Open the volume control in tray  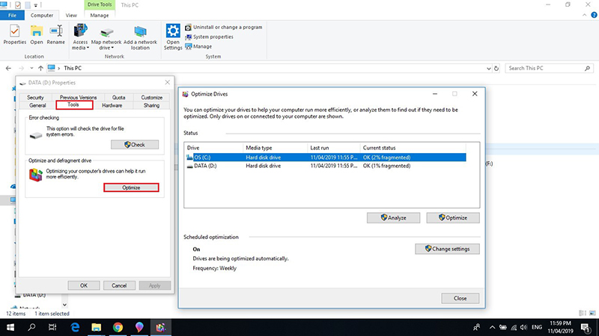[x=523, y=327]
